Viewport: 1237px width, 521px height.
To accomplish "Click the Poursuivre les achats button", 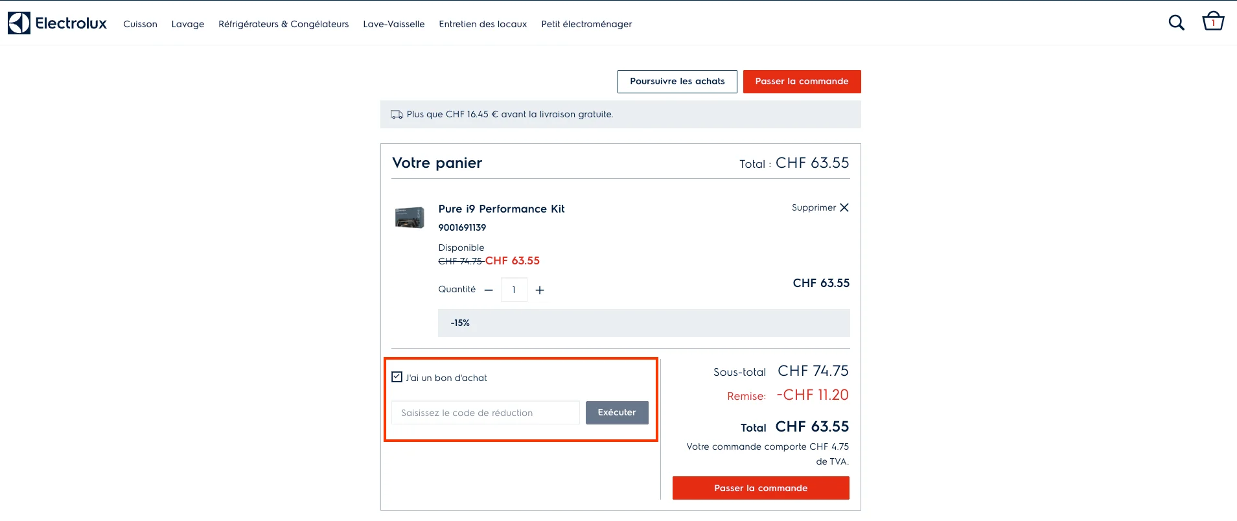I will [677, 81].
